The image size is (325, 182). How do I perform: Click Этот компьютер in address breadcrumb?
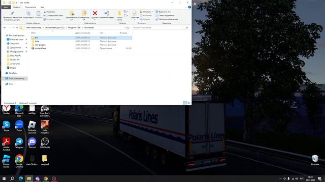[x=34, y=28]
